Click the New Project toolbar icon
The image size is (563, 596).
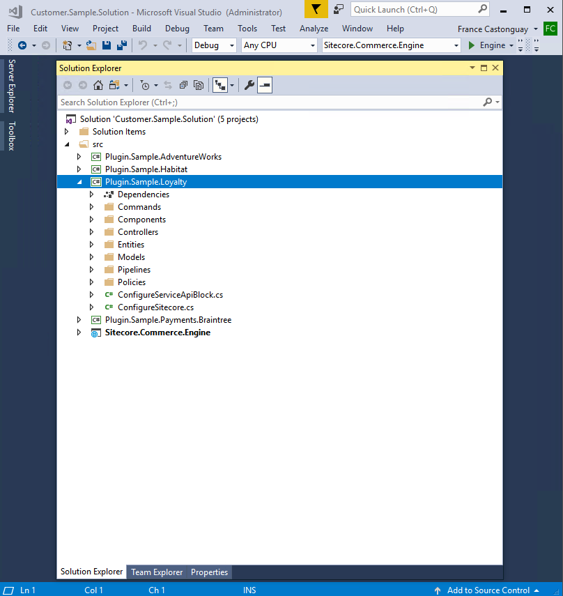(x=68, y=45)
